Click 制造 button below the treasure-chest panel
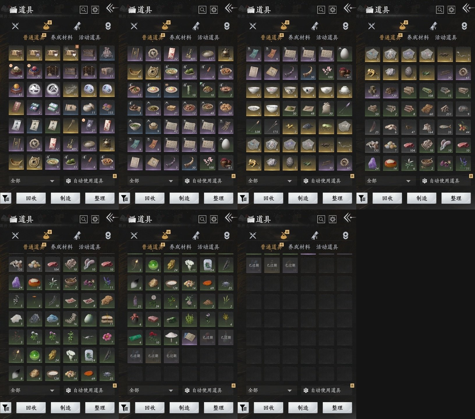475x419 pixels. [65, 198]
